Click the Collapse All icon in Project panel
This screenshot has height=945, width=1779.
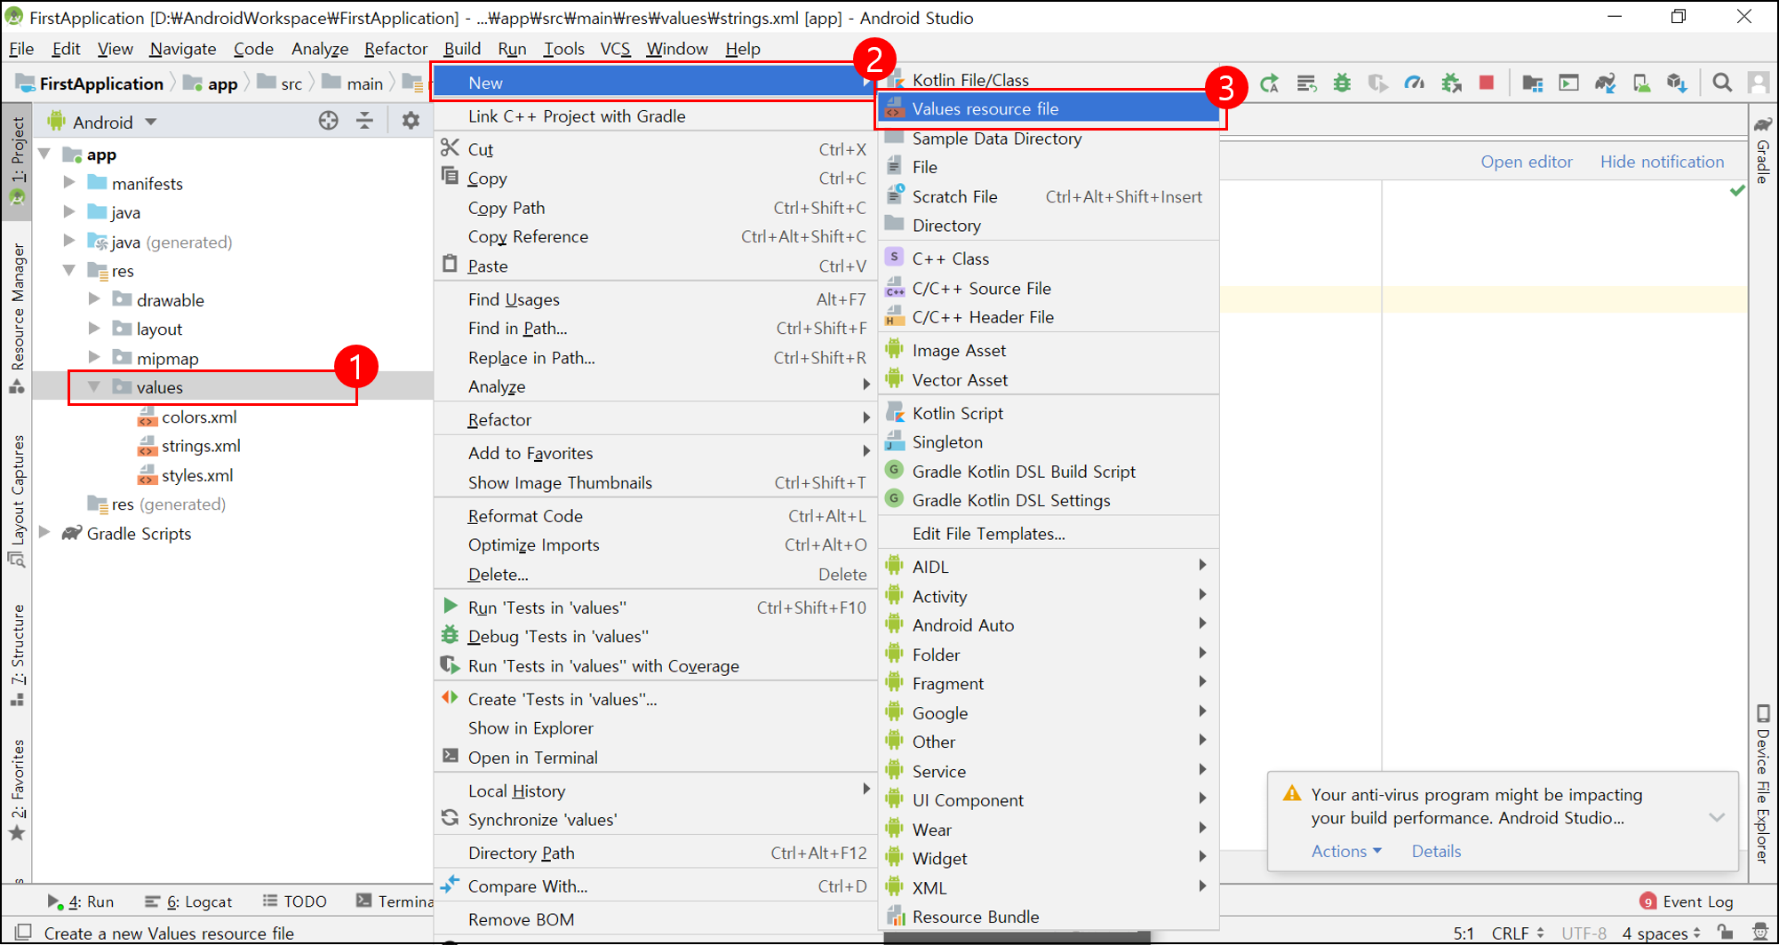point(364,121)
